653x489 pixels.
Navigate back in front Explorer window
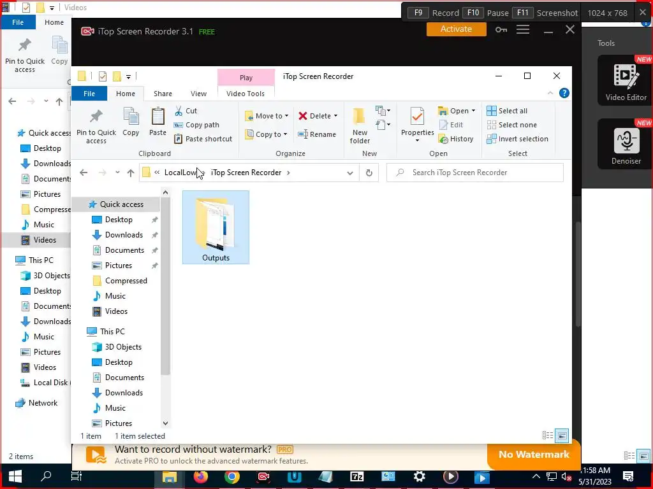84,173
